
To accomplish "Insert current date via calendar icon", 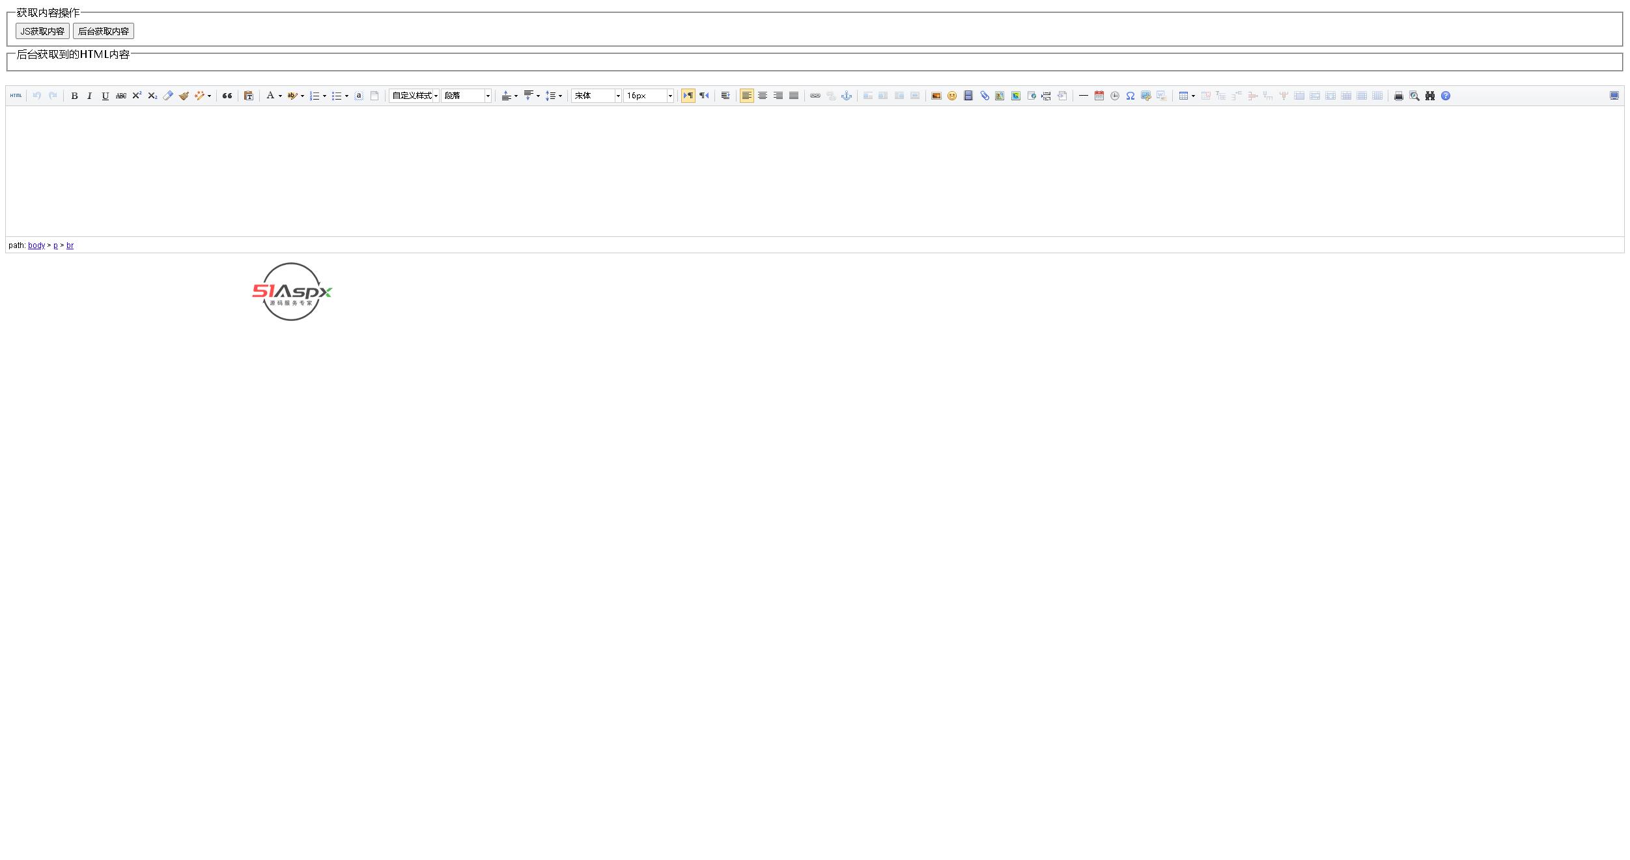I will coord(1099,96).
